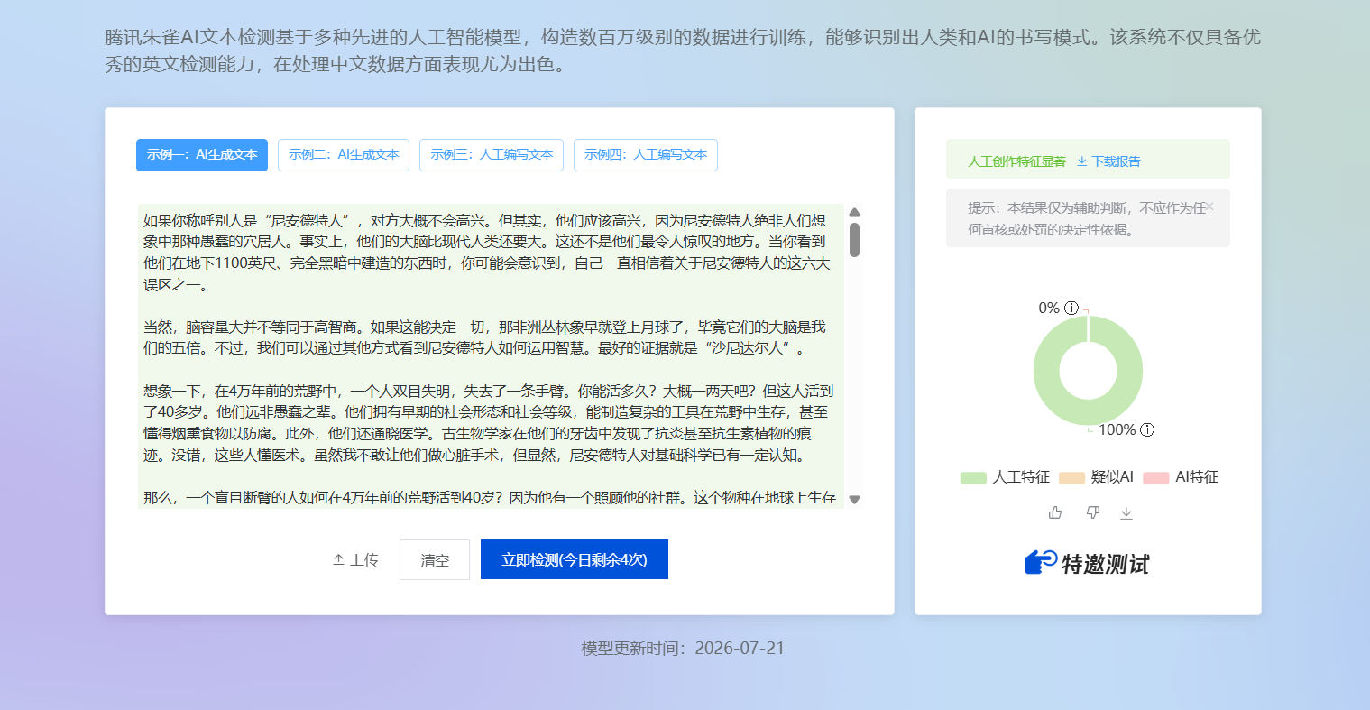Click the info icon beside 100%
Image resolution: width=1370 pixels, height=710 pixels.
[1147, 430]
